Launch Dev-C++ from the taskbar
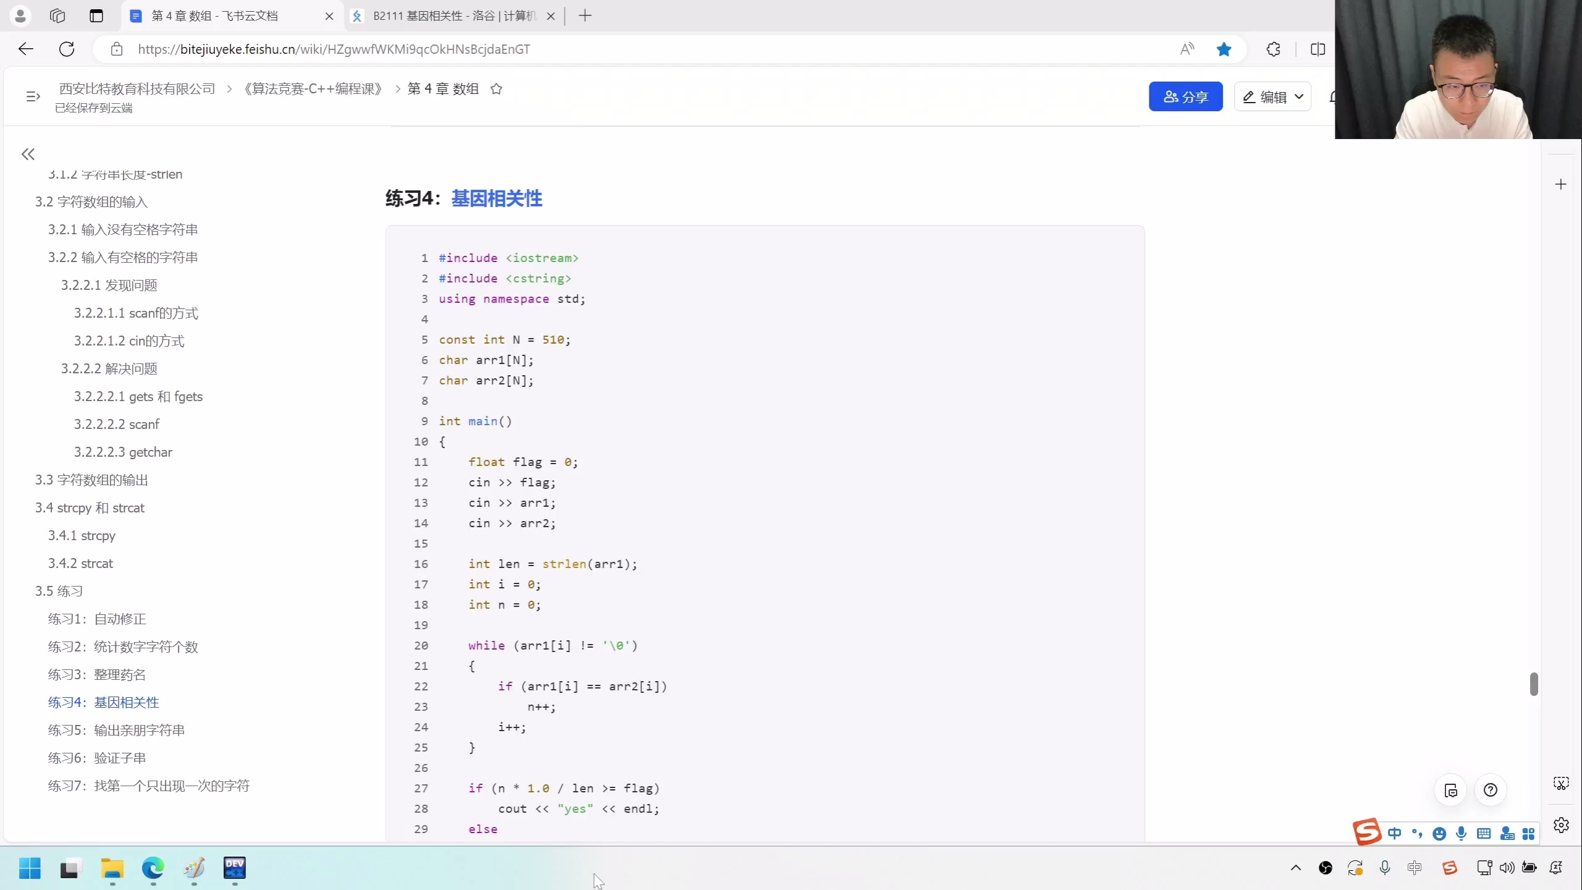 (x=234, y=868)
